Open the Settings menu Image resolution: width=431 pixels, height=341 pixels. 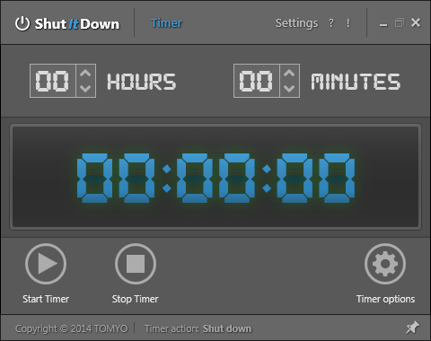296,23
